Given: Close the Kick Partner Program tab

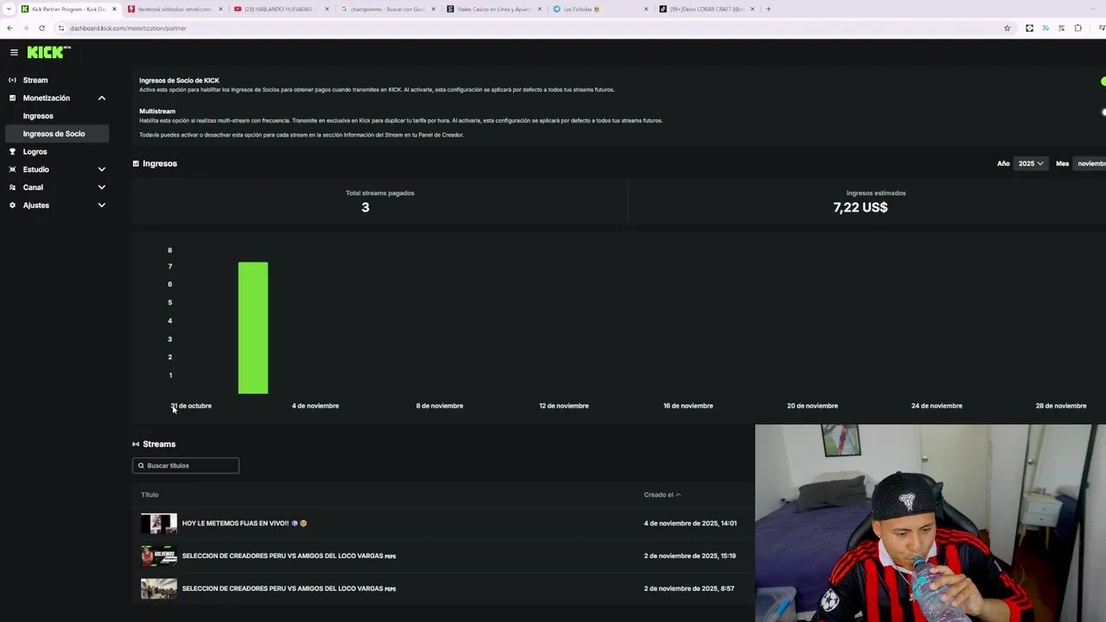Looking at the screenshot, I should [x=114, y=9].
